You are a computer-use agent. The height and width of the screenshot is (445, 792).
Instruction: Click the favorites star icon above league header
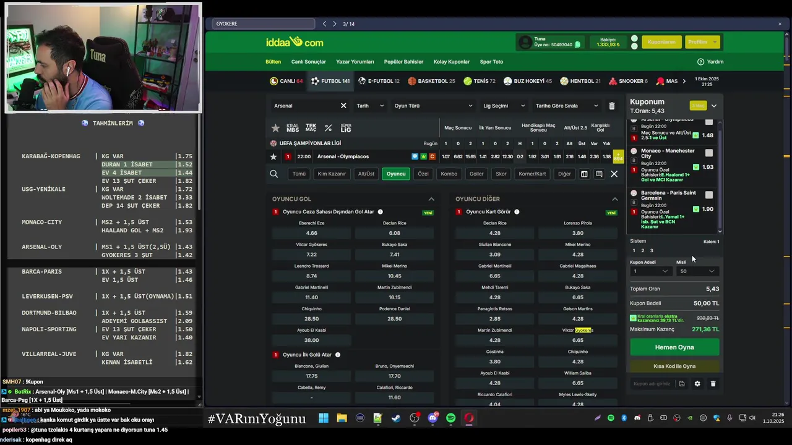(x=275, y=128)
